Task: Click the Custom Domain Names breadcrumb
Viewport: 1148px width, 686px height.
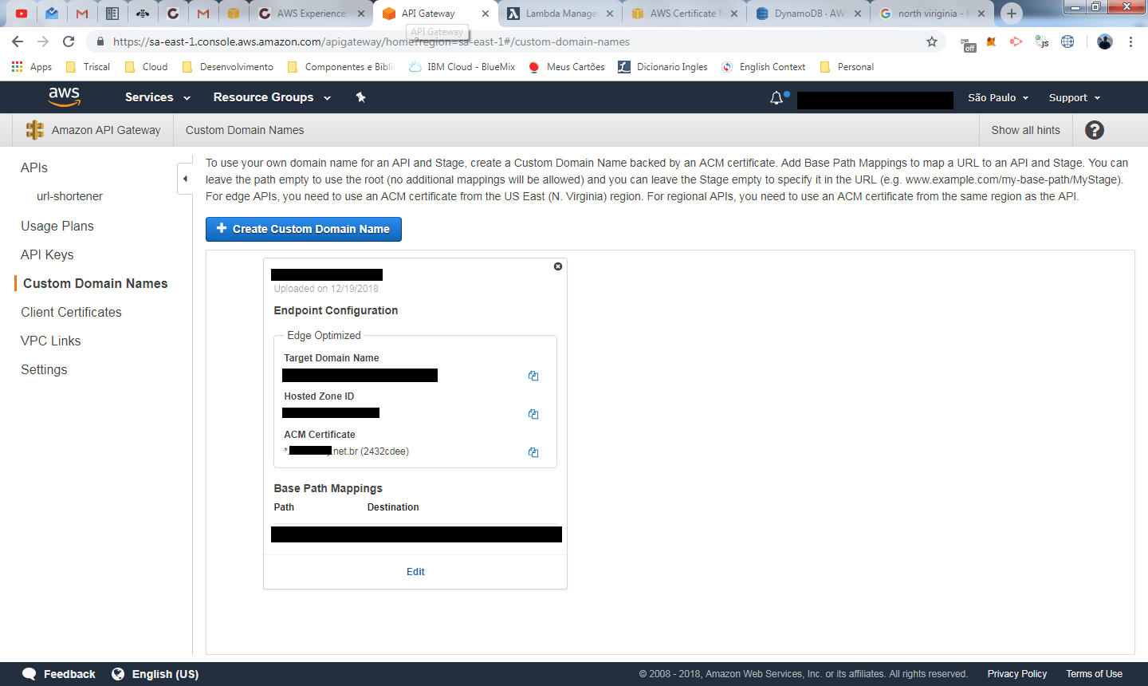Action: point(245,130)
